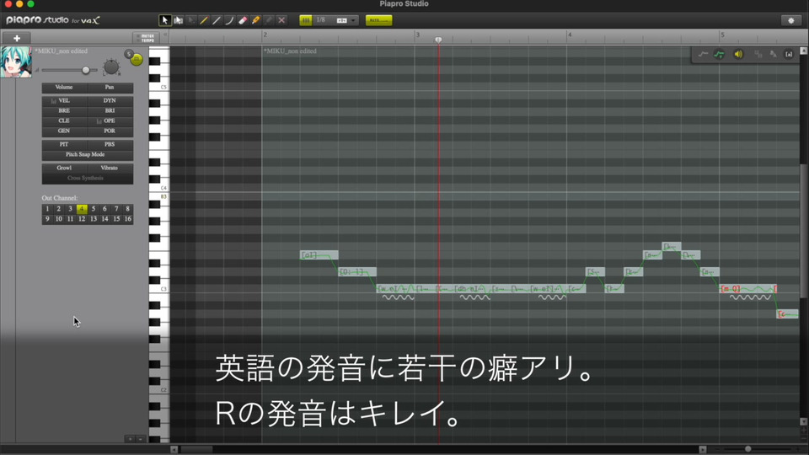This screenshot has height=455, width=809.
Task: Open the Vibrato parameter
Action: point(110,168)
